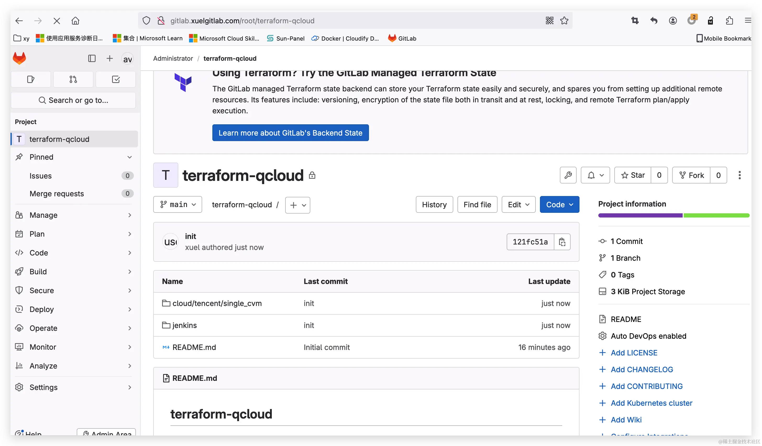Click the undo arrow toolbar icon
The image size is (762, 446).
(654, 21)
